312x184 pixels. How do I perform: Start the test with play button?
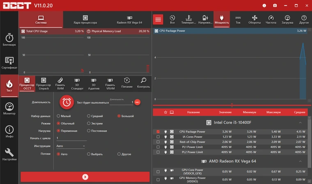85,177
